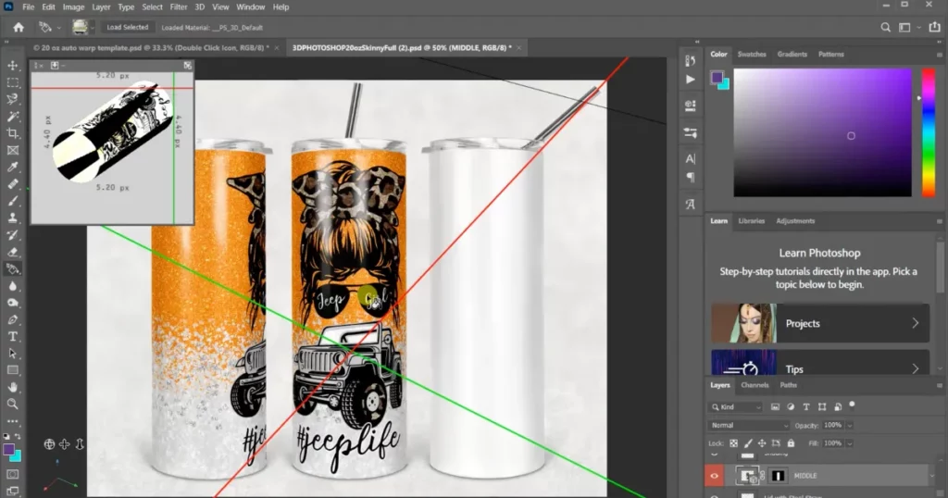Screen dimensions: 948x498
Task: Select the Clone Stamp tool
Action: [13, 218]
